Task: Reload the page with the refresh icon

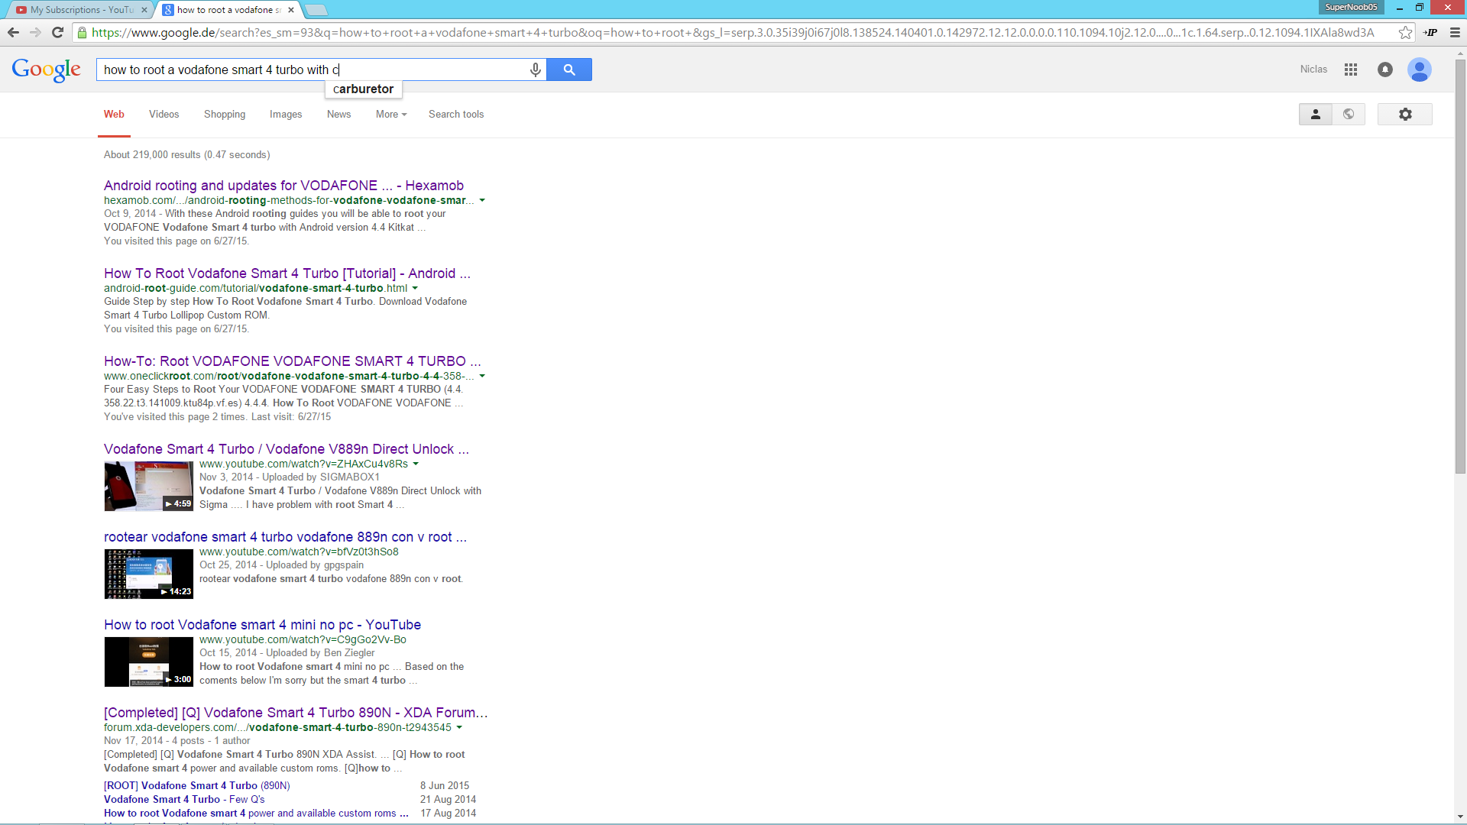Action: coord(57,32)
